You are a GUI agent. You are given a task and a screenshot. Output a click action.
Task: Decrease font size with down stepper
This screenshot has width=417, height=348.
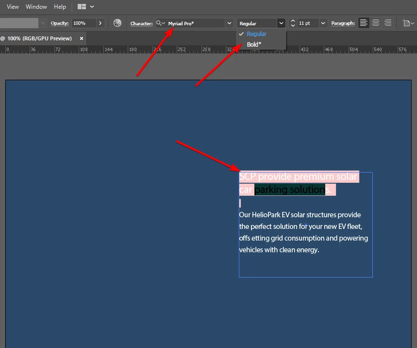[293, 26]
